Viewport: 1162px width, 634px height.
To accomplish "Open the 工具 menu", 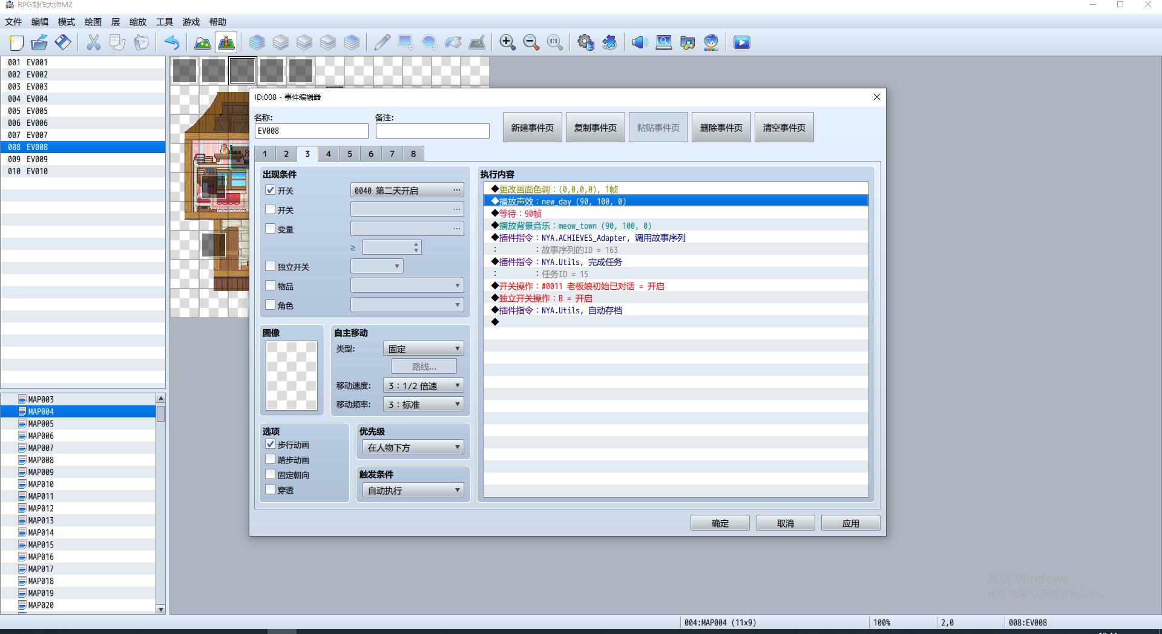I will pyautogui.click(x=165, y=22).
